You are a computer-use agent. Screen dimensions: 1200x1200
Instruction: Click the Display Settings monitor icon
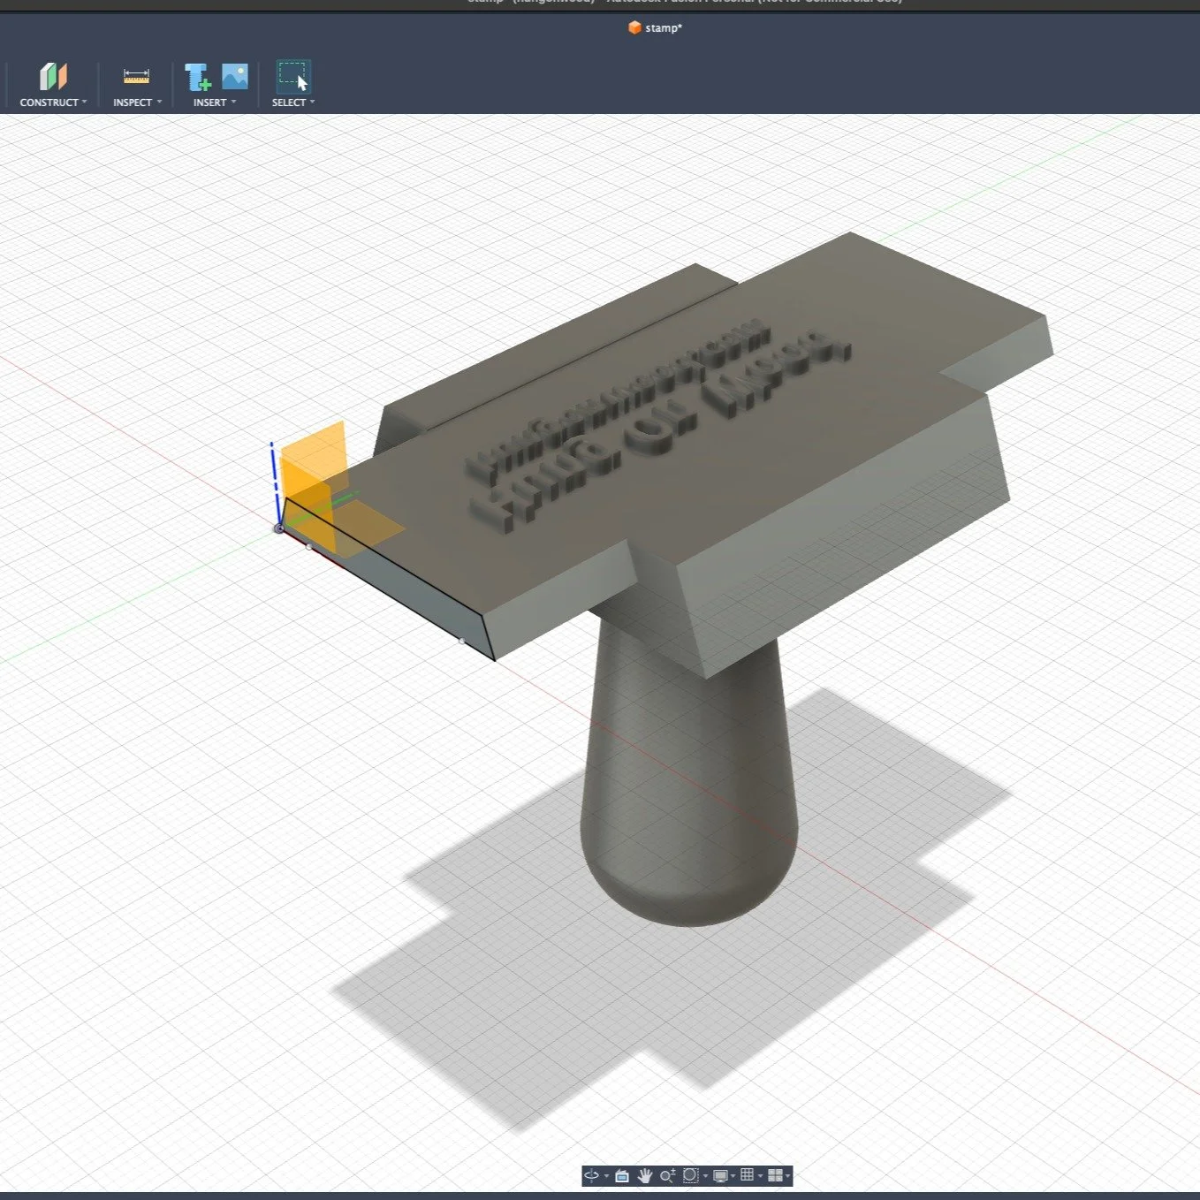720,1175
